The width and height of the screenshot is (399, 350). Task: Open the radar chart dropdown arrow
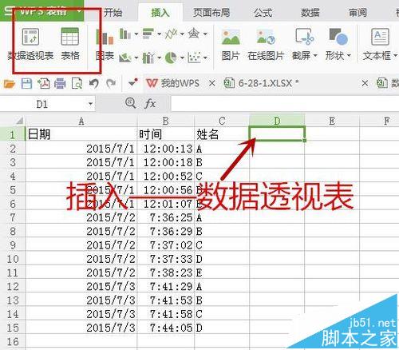[205, 34]
